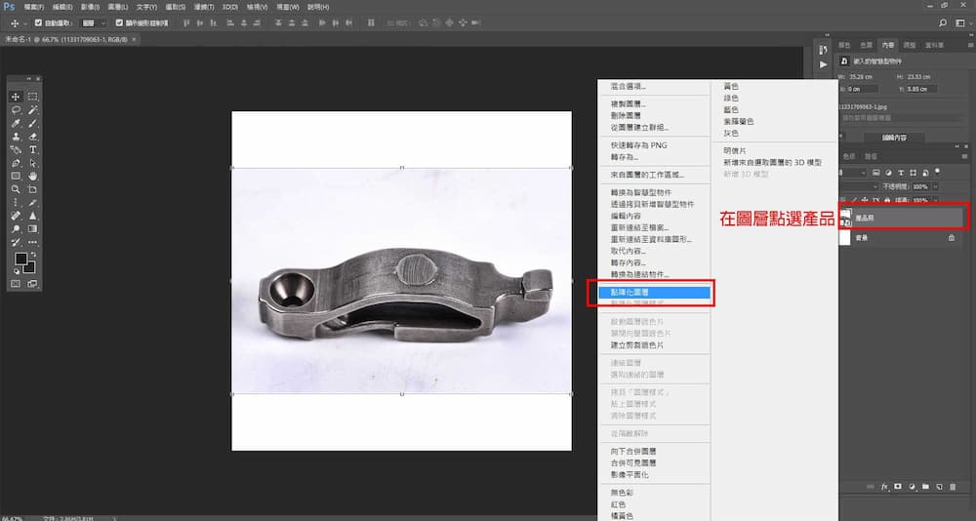Viewport: 976px width, 521px height.
Task: Toggle the lock icon on 背景 layer
Action: pyautogui.click(x=951, y=238)
